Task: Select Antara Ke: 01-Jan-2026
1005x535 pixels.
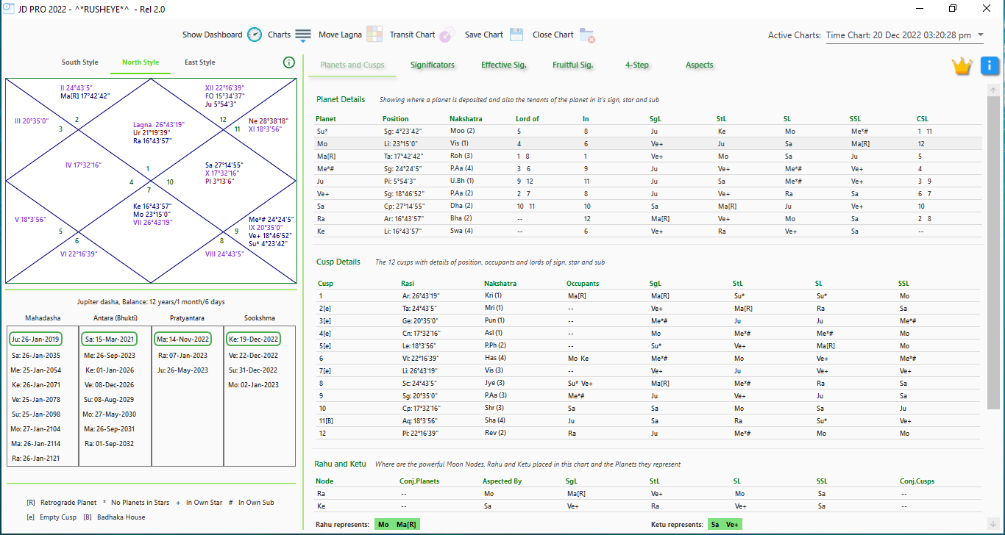Action: [109, 370]
